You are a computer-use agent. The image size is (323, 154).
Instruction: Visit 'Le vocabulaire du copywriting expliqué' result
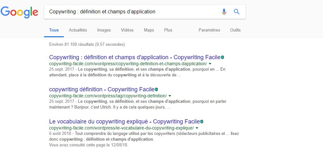pyautogui.click(x=124, y=122)
